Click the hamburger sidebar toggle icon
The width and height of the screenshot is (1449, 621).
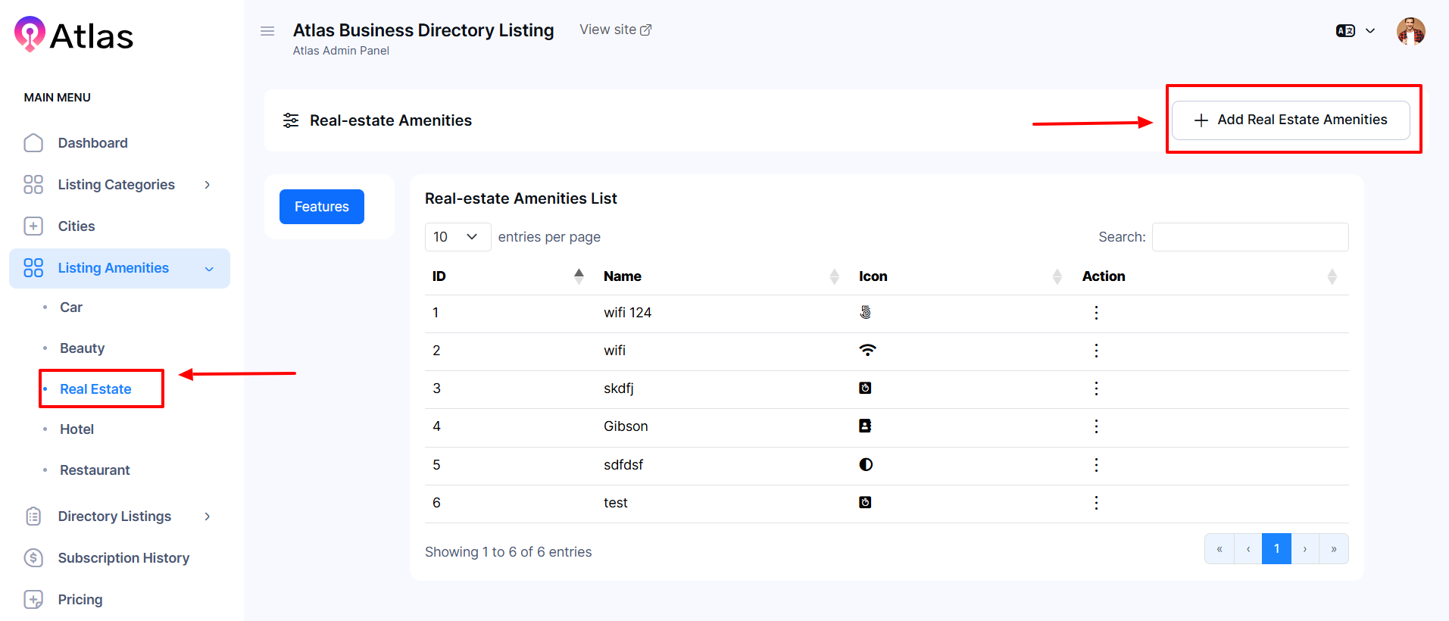267,31
